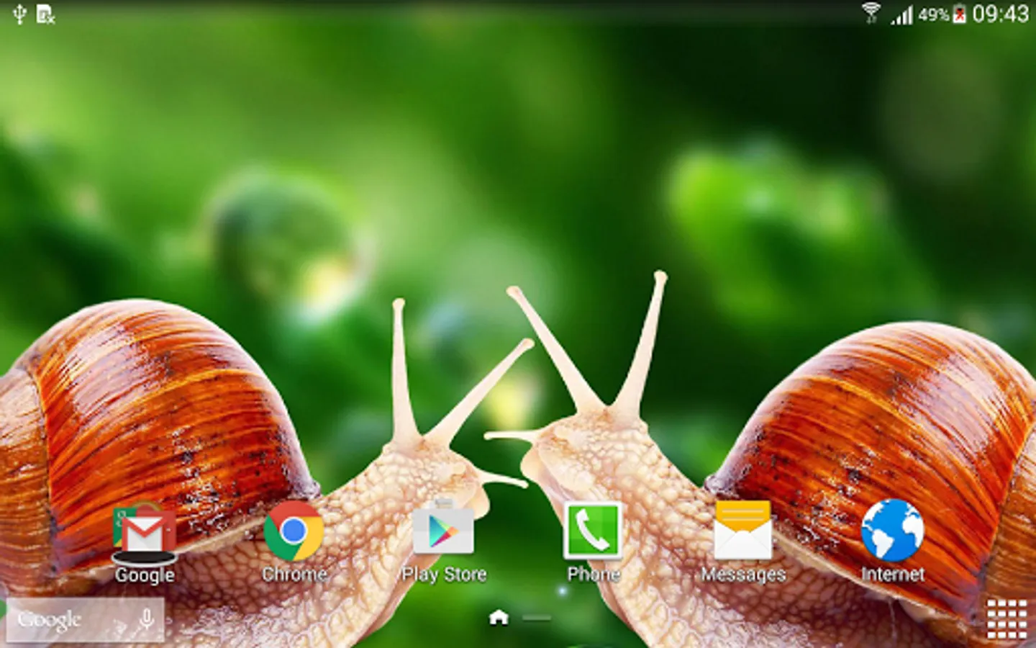
Task: Tap the signal strength bars icon
Action: pyautogui.click(x=901, y=15)
